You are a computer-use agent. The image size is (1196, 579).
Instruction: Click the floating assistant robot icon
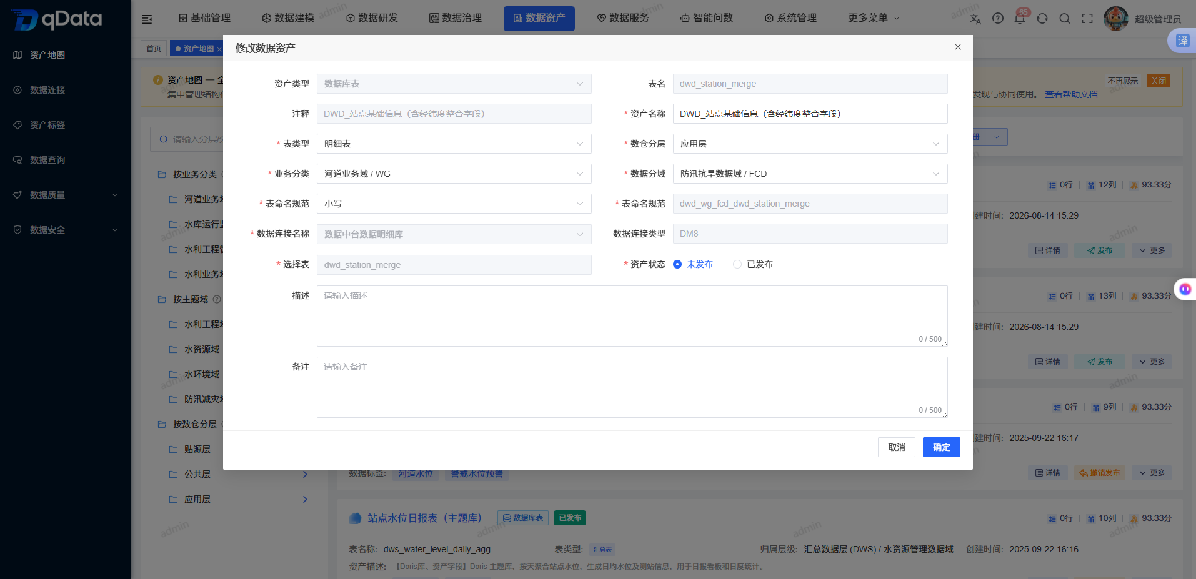coord(1185,289)
